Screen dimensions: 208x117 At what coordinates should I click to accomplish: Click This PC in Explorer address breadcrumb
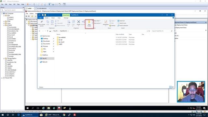pos(55,31)
